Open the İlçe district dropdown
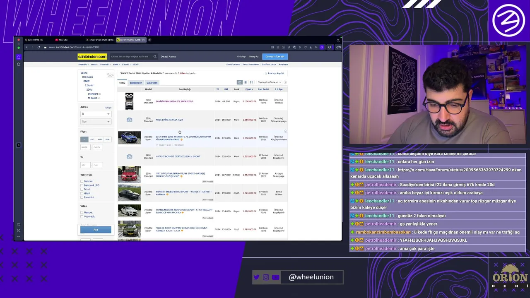The image size is (530, 298). pos(96,122)
